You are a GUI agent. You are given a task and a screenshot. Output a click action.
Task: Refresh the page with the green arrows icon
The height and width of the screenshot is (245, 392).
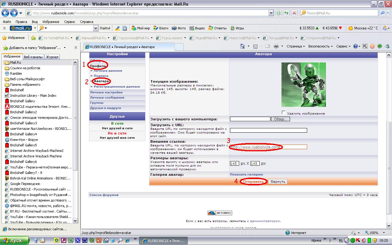286,13
